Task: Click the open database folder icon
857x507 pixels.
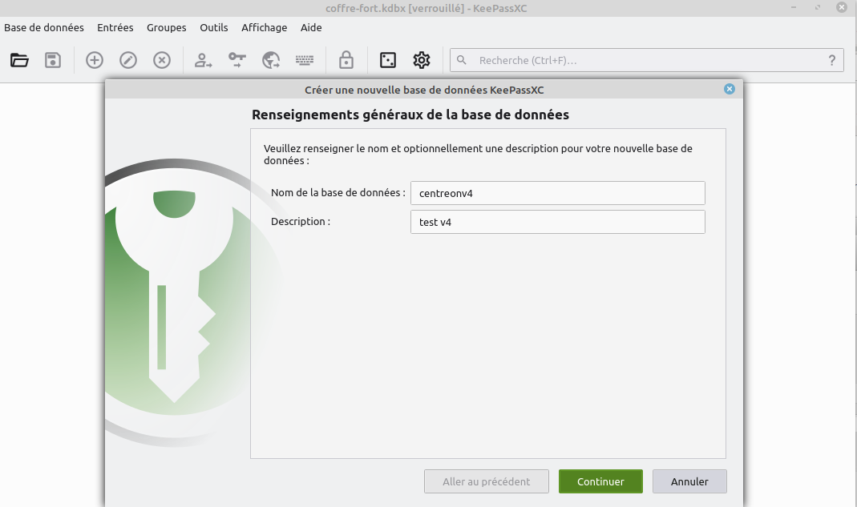Action: pos(20,60)
